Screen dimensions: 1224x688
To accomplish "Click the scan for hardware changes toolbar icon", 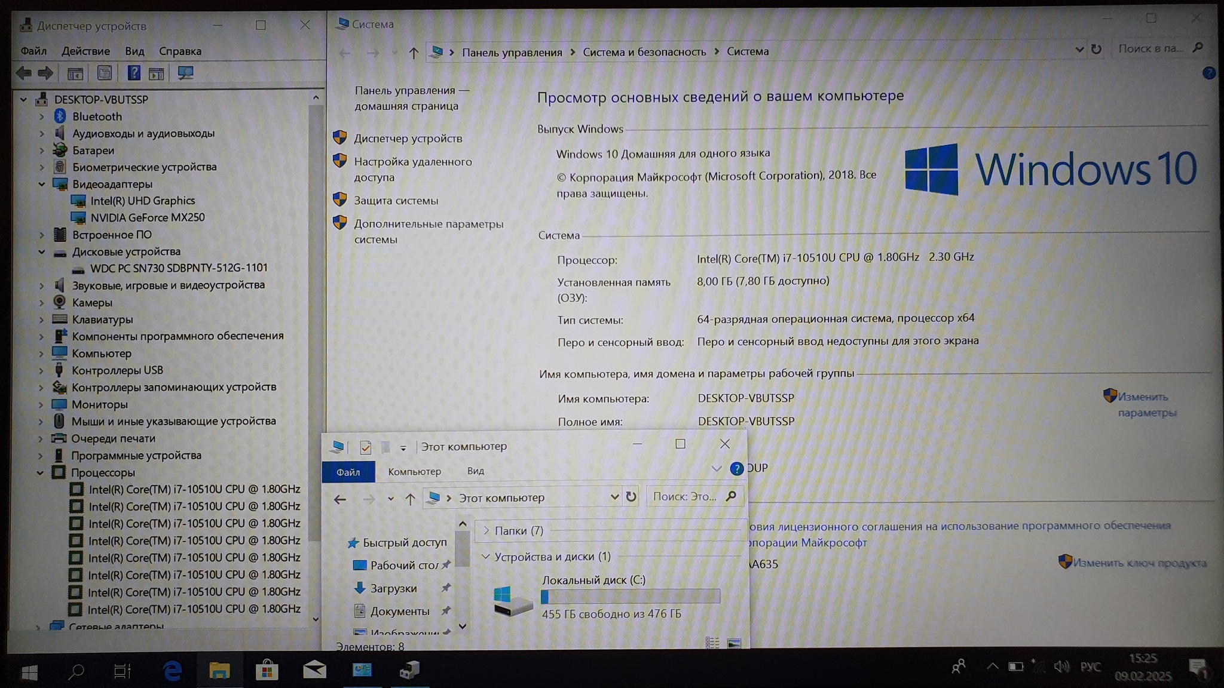I will coord(185,73).
